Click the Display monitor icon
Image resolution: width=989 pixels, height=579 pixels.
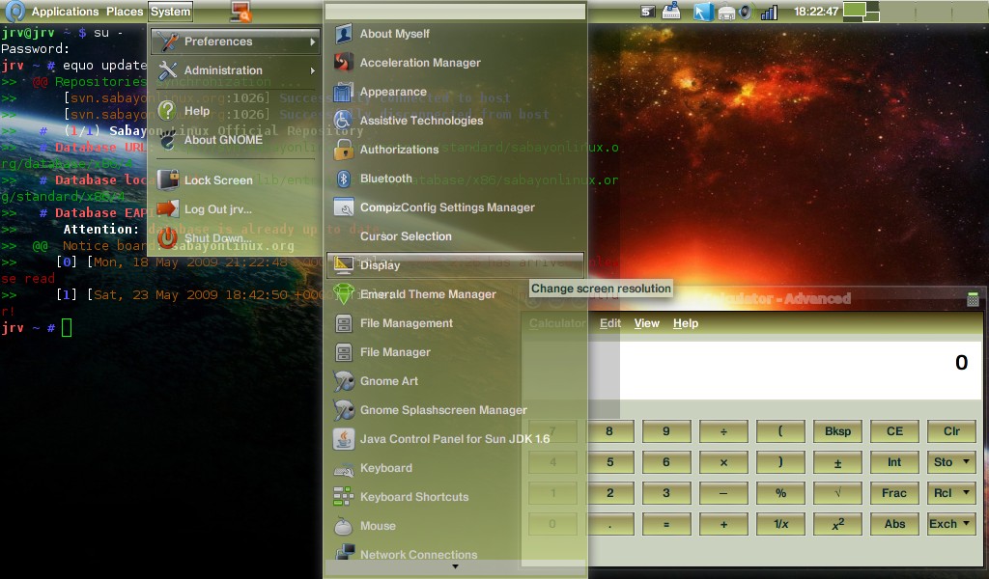tap(344, 265)
